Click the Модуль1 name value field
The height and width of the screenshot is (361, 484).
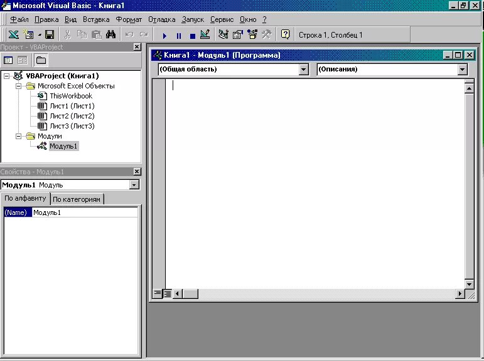pos(85,212)
